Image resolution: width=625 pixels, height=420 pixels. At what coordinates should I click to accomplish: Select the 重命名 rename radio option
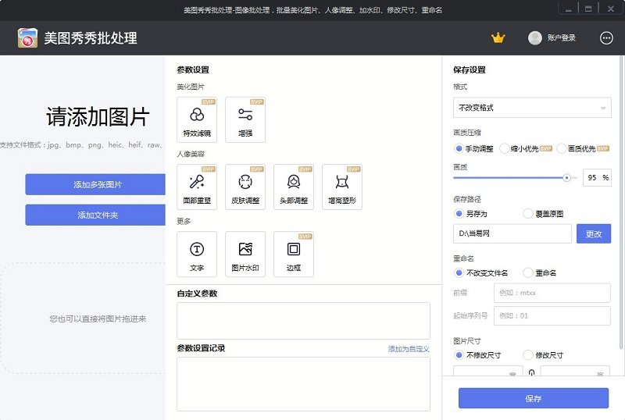coord(528,272)
